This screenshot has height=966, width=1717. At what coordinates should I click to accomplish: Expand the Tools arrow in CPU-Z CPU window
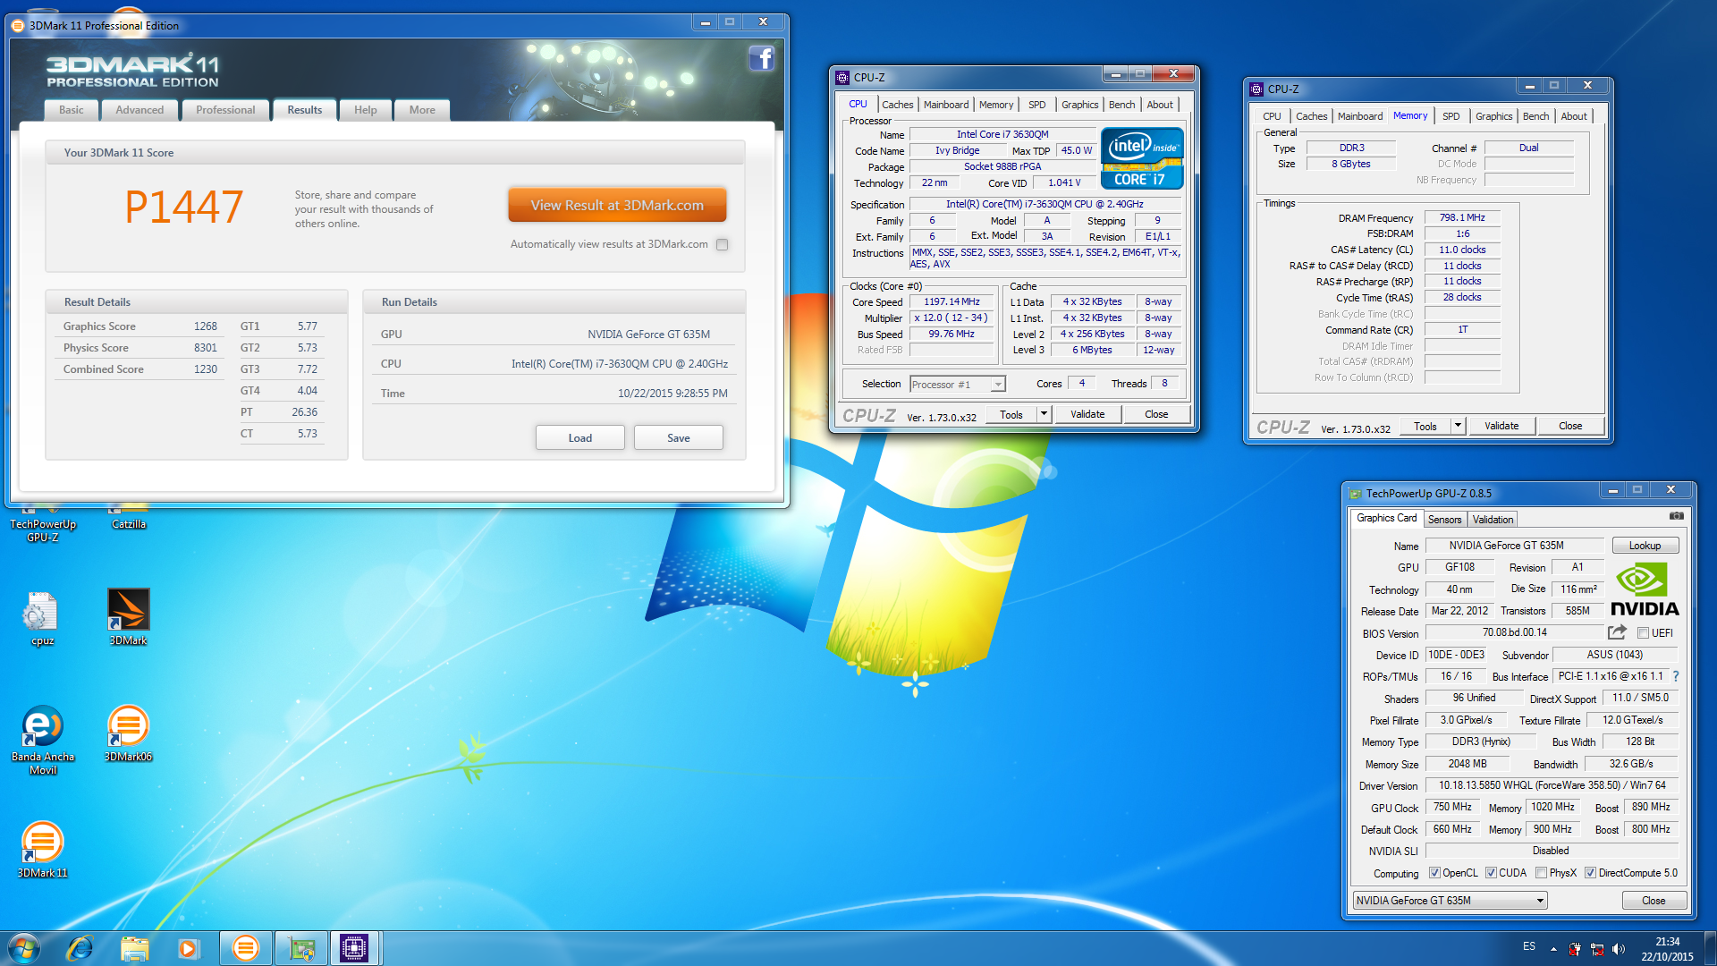point(1044,414)
